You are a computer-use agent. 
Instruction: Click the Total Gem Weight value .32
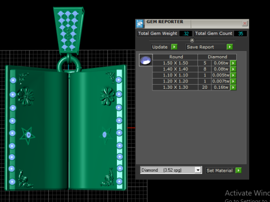(x=186, y=34)
